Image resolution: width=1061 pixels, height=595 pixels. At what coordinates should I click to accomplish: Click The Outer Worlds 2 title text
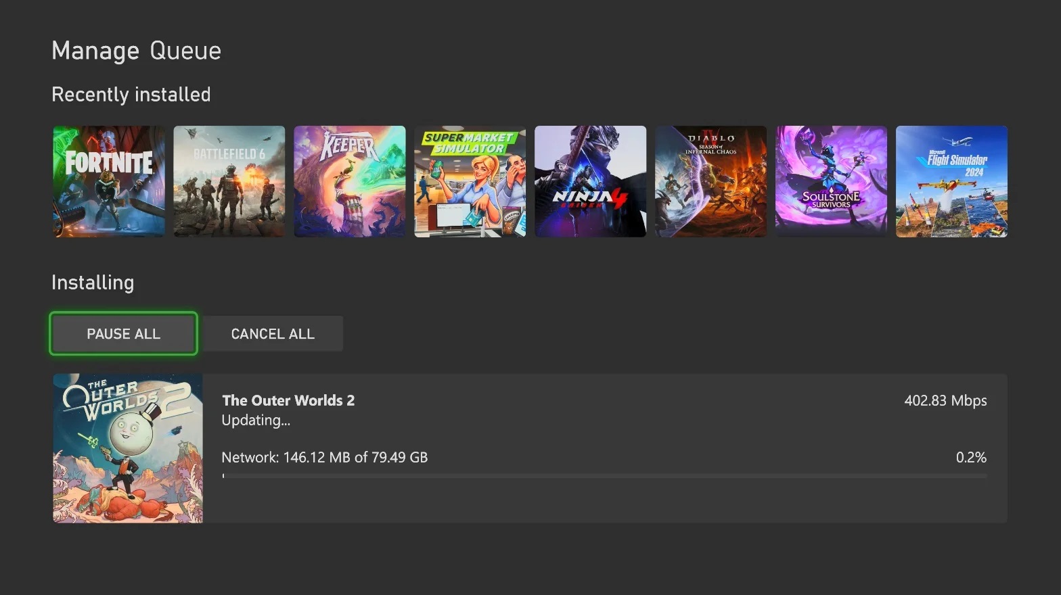tap(288, 400)
